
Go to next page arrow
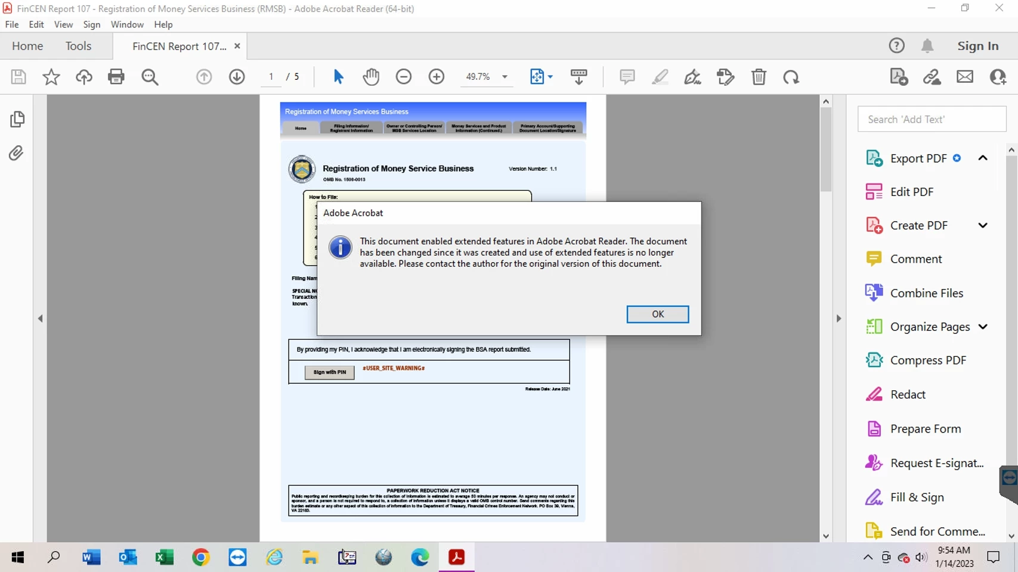pyautogui.click(x=237, y=77)
